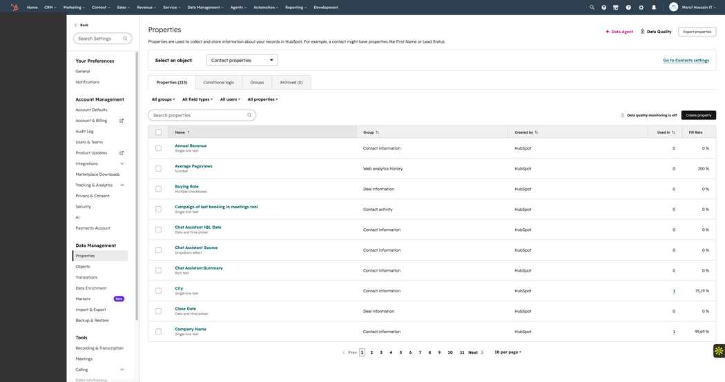Open the settings gear icon

(641, 8)
